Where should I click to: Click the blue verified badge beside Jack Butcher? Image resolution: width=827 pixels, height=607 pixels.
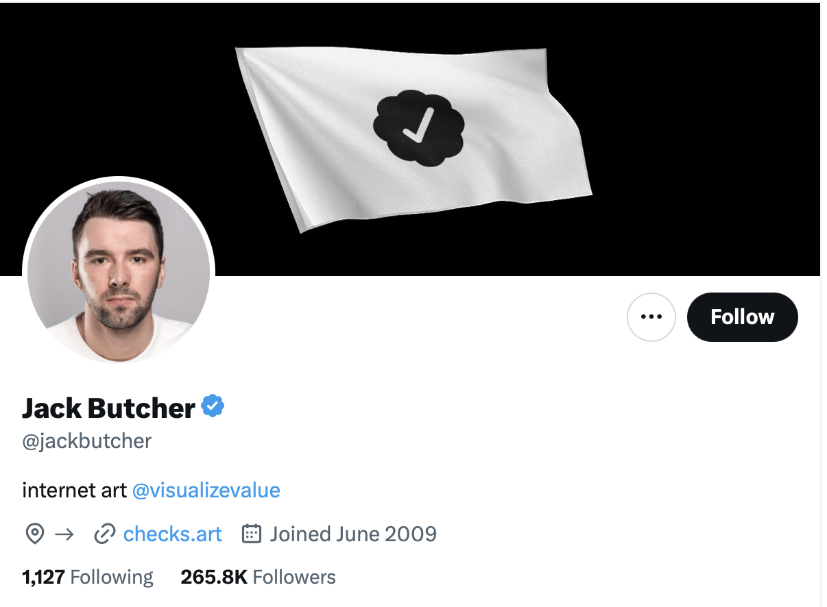coord(213,406)
